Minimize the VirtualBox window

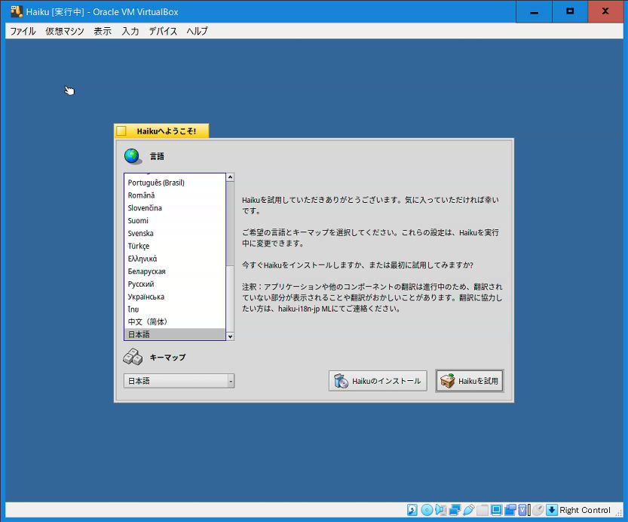[534, 11]
